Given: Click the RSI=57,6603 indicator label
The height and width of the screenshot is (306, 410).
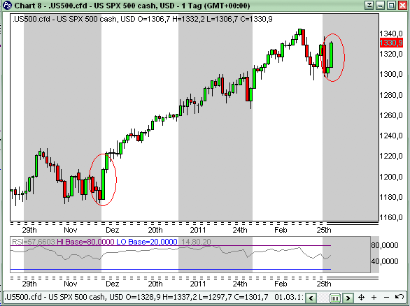Looking at the screenshot, I should tap(34, 242).
